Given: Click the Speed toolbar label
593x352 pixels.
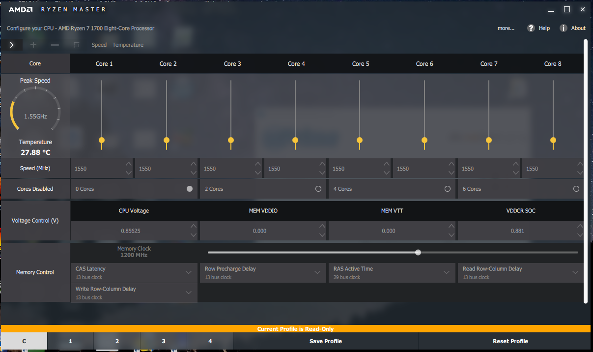Looking at the screenshot, I should coord(99,45).
